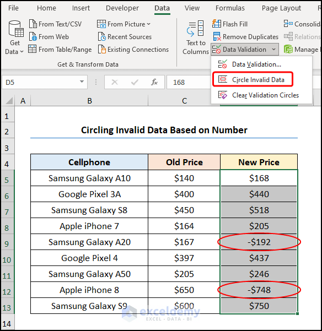Select the circled -$748 cell
Viewport: 322px width, 331px height.
[x=259, y=290]
